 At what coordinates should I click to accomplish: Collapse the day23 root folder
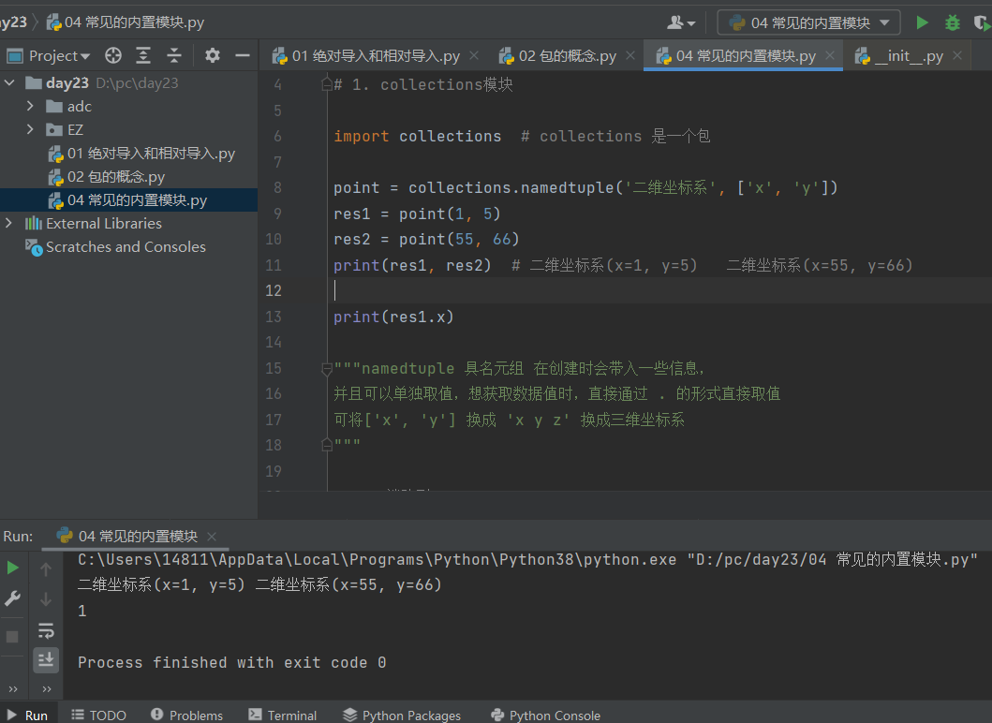pos(9,82)
